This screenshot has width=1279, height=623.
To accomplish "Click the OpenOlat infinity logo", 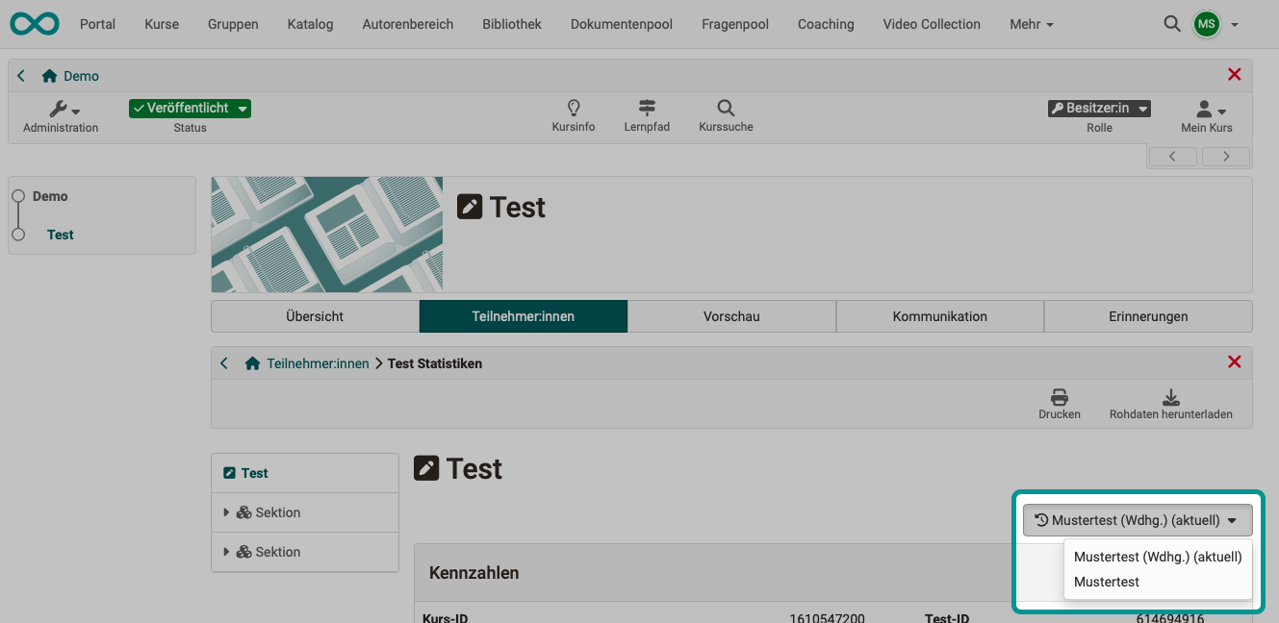I will click(x=35, y=24).
